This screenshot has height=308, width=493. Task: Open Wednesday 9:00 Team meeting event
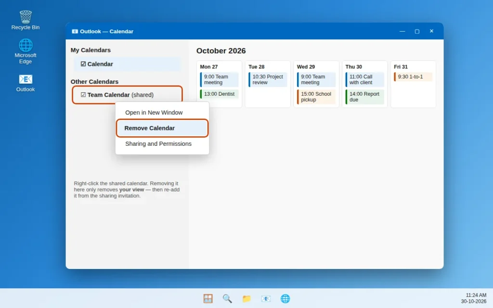(x=316, y=79)
